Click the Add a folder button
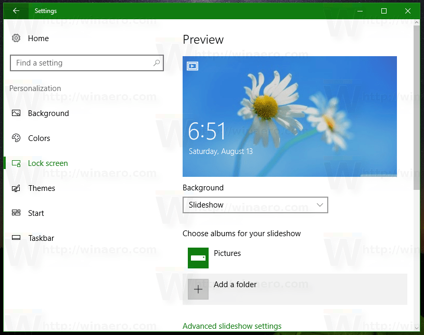The image size is (424, 335). [295, 289]
